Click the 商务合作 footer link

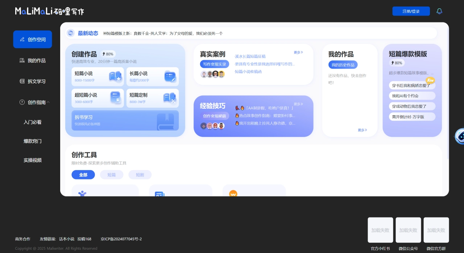(x=23, y=239)
